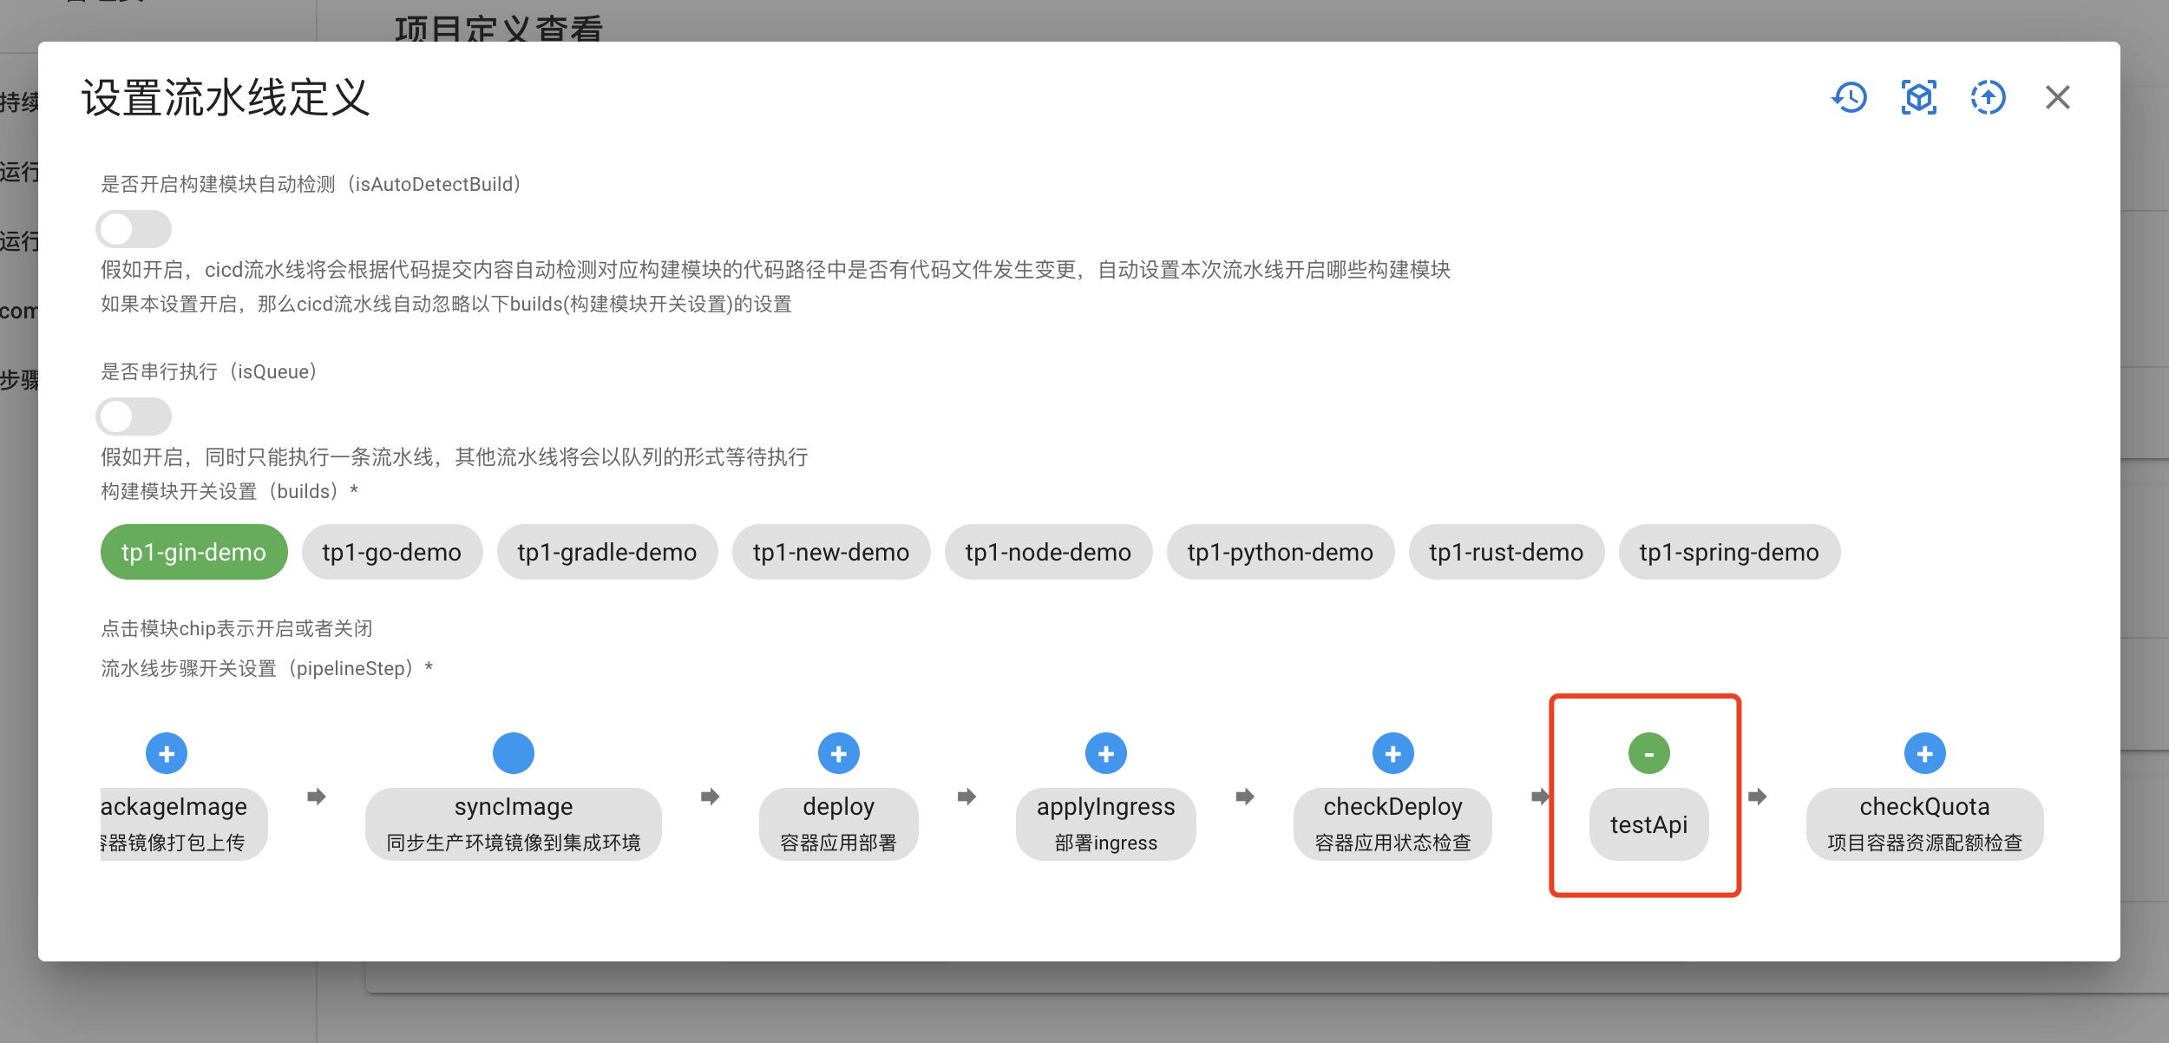Click the plus icon above packageImage step
Screen dimensions: 2169x1043
(166, 752)
